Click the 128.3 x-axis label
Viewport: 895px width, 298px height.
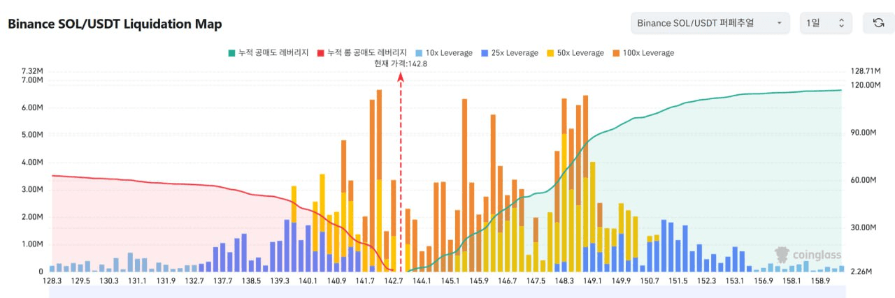pos(52,281)
